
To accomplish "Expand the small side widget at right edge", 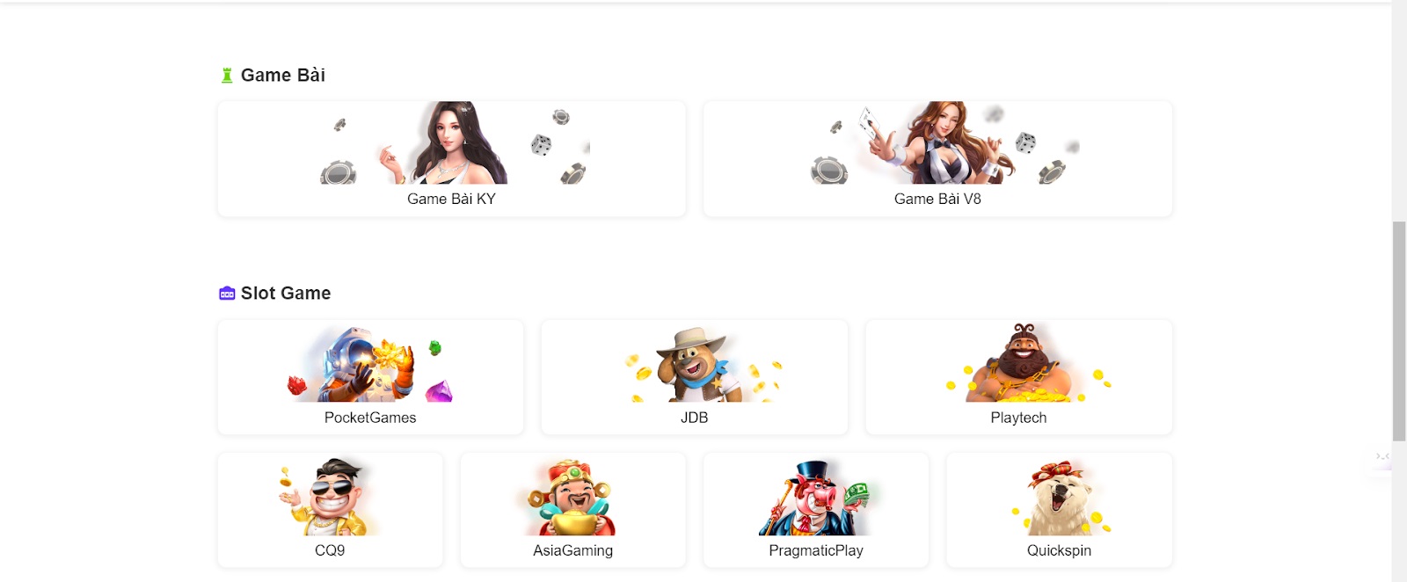I will tap(1382, 456).
